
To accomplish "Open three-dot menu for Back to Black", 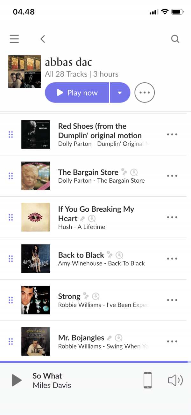I will point(172,259).
